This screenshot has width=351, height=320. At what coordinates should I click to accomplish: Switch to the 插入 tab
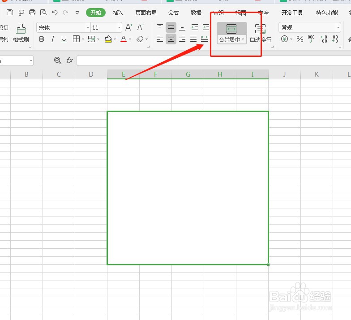(x=118, y=13)
